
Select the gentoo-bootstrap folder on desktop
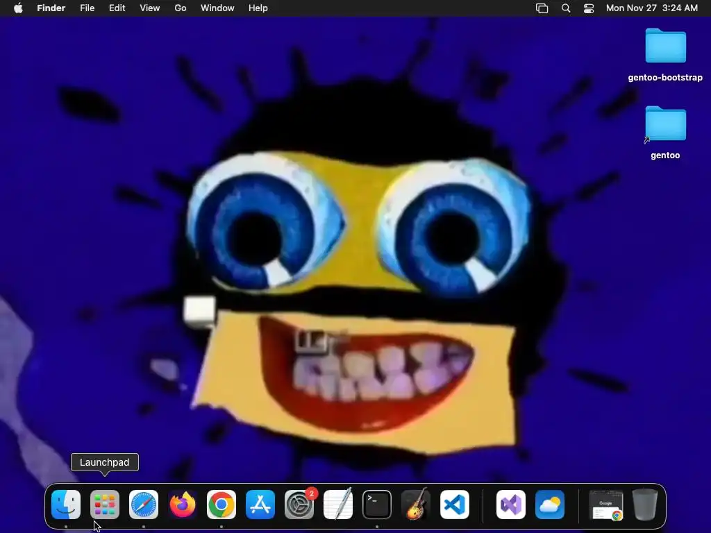[665, 56]
